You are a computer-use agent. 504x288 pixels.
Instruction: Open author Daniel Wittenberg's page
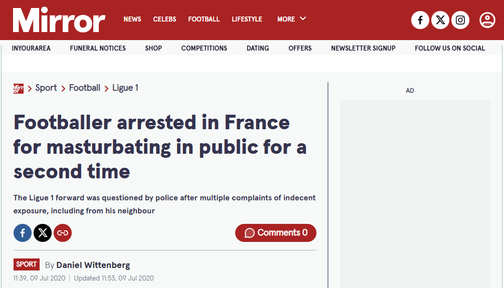(x=93, y=265)
